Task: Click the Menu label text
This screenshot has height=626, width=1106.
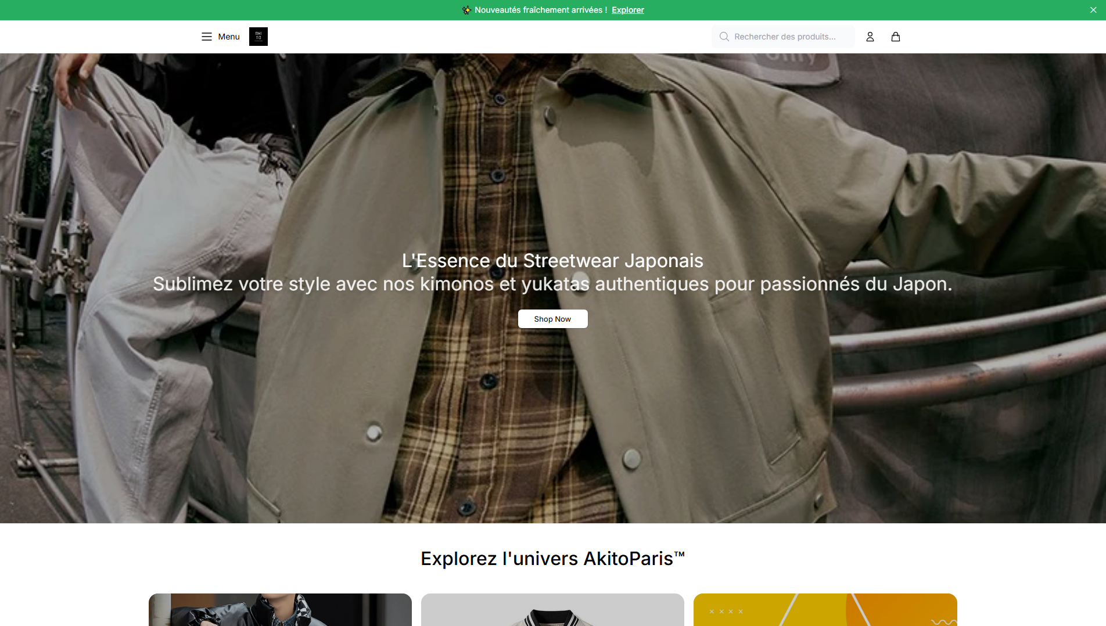Action: [x=229, y=37]
